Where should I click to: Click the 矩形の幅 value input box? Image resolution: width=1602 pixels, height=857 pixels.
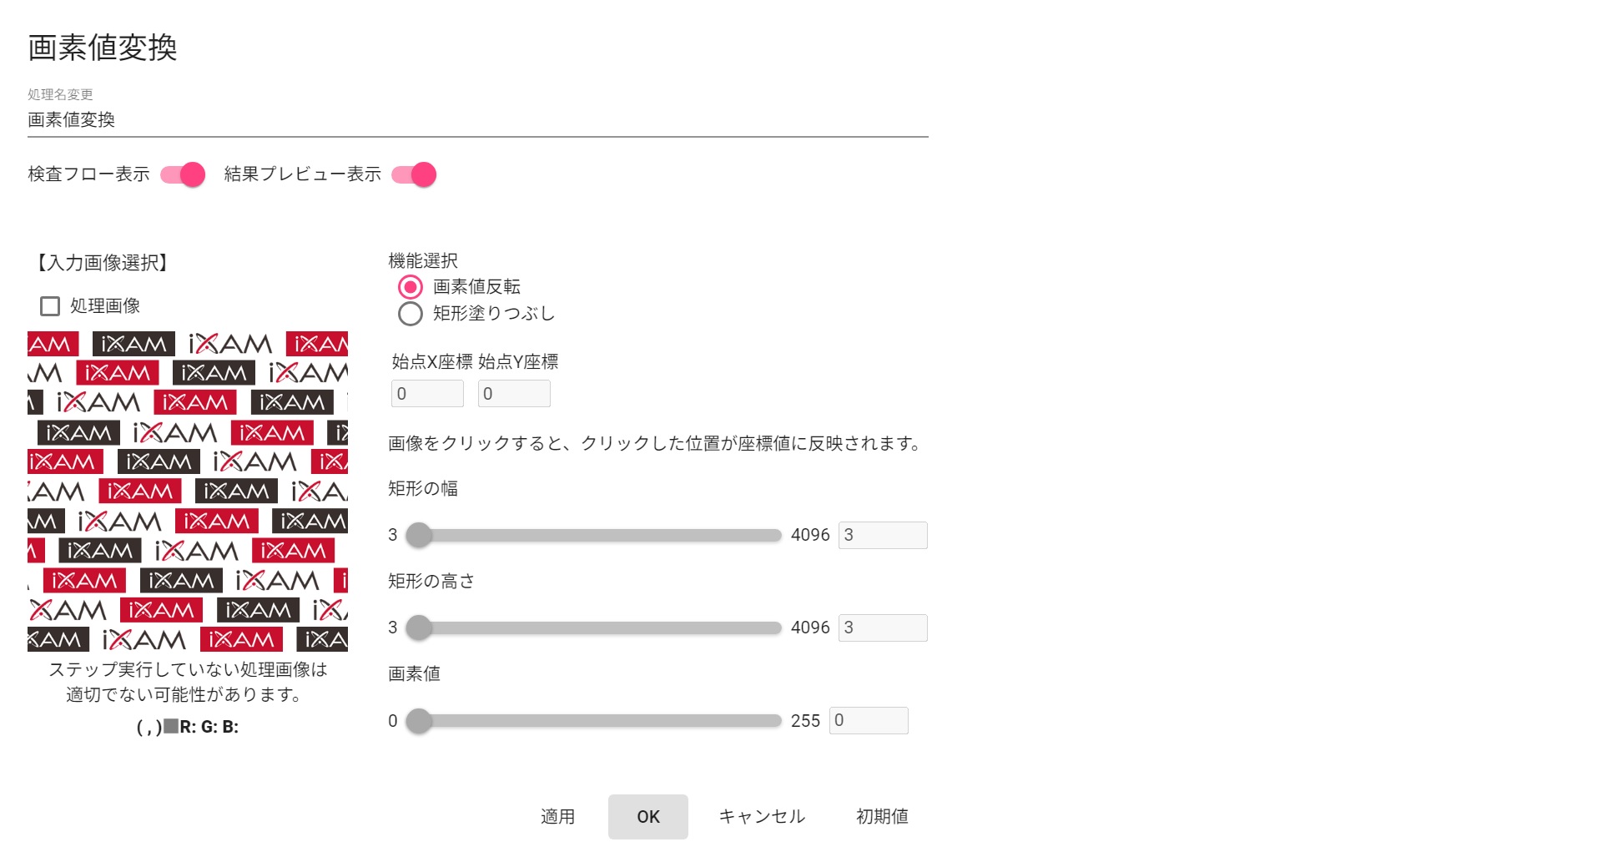(882, 535)
